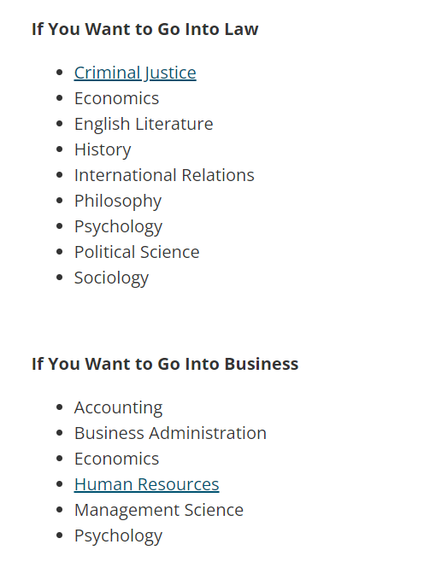Select Psychology in the Business list
This screenshot has width=424, height=562.
[118, 536]
